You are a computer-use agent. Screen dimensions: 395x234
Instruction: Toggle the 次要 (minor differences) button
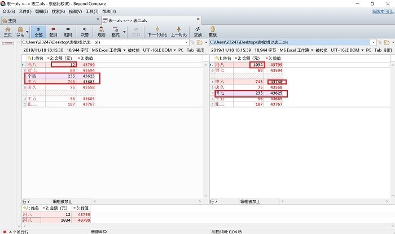(x=85, y=32)
